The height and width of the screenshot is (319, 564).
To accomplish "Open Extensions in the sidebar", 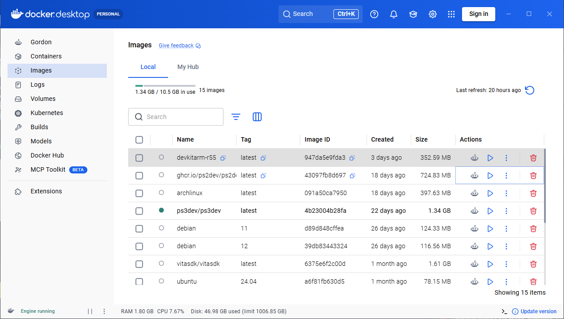I will point(57,191).
